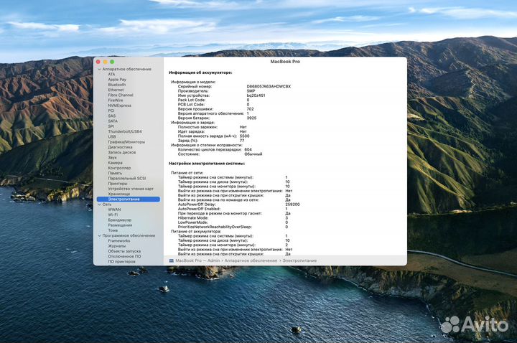Select SPI in the hardware tree
Viewport: 517px width, 343px height.
pyautogui.click(x=111, y=126)
